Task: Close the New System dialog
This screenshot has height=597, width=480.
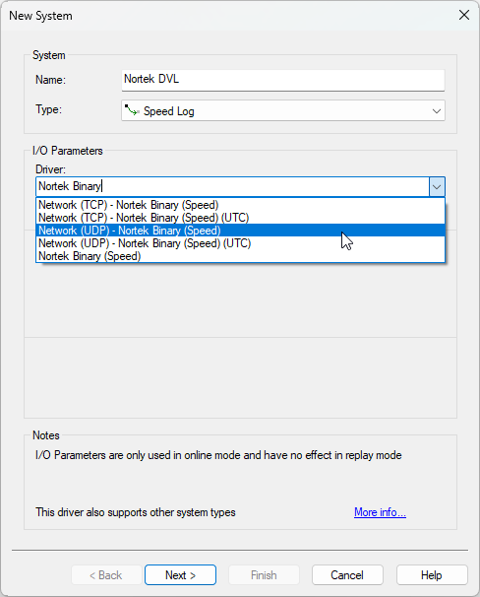Action: [x=464, y=15]
